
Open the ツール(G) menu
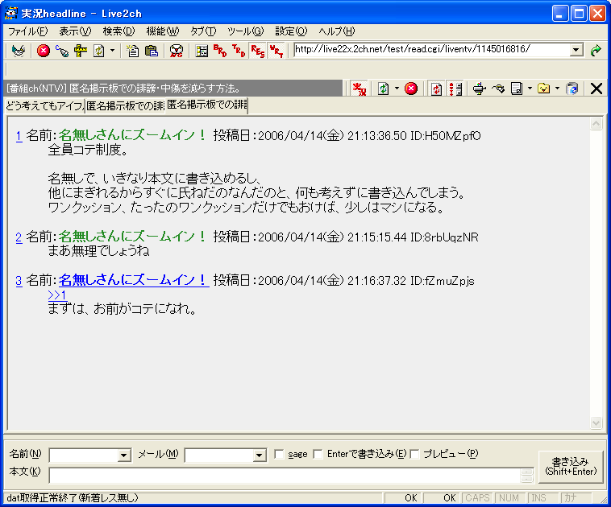(246, 31)
